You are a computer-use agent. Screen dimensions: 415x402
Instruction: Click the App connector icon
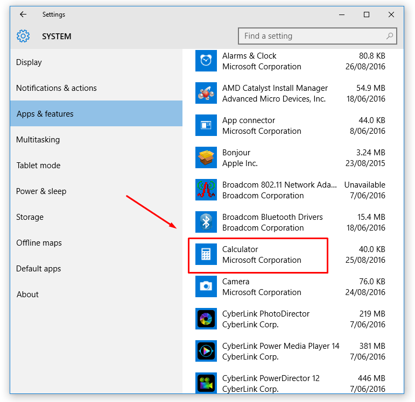[206, 126]
